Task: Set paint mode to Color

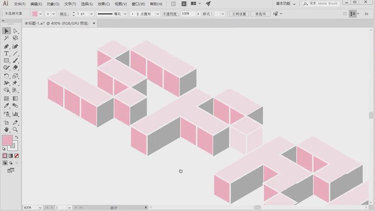Action: pyautogui.click(x=5, y=156)
